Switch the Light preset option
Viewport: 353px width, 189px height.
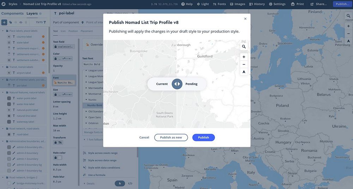(203, 4)
